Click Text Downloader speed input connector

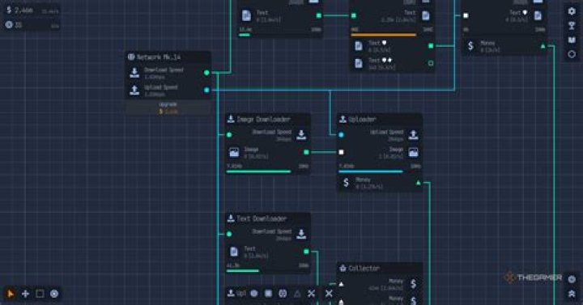tap(229, 235)
